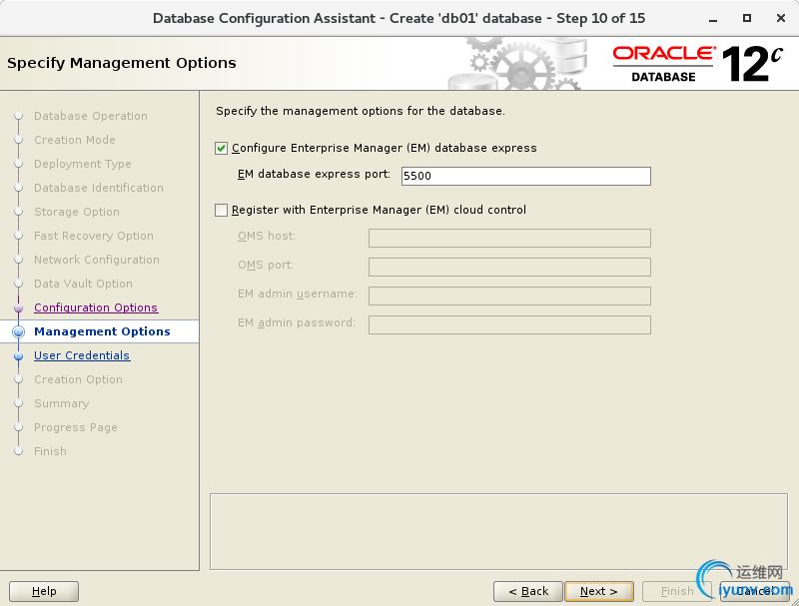The image size is (799, 606).
Task: Proceed with the Next button
Action: pyautogui.click(x=599, y=591)
